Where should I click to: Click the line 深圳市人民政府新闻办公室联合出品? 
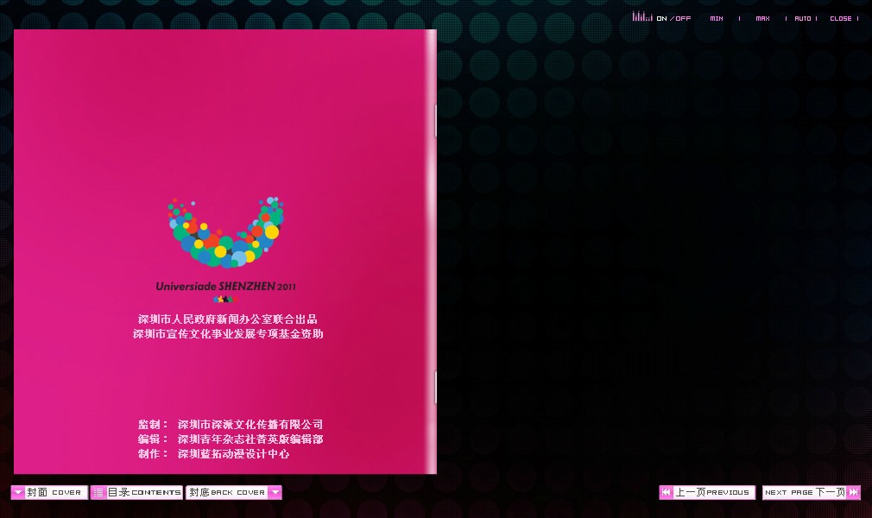click(227, 319)
